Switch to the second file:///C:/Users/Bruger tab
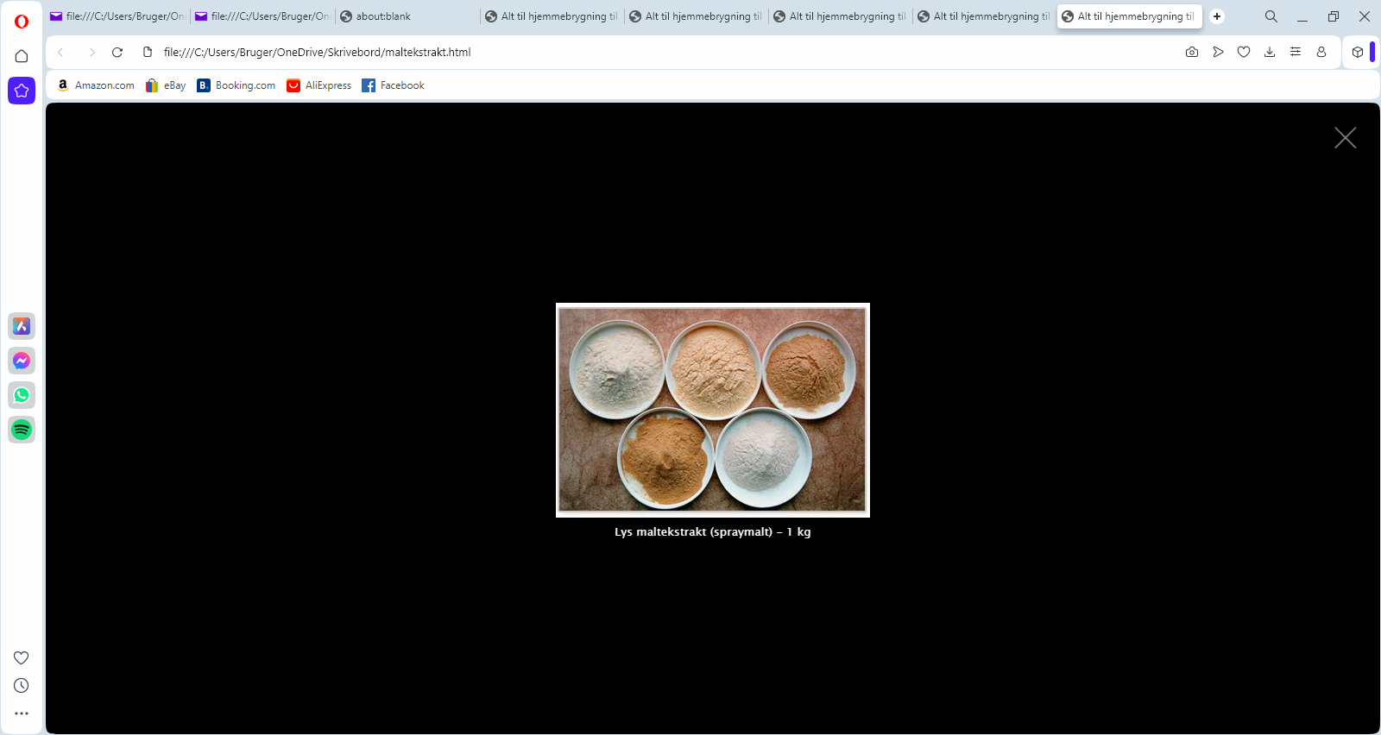 point(262,16)
